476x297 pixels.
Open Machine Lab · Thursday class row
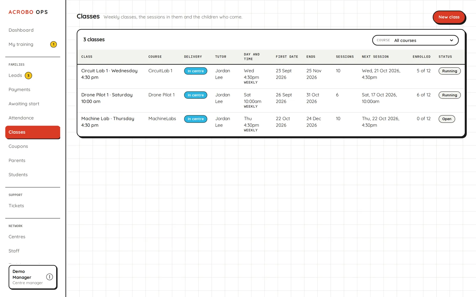pos(271,124)
